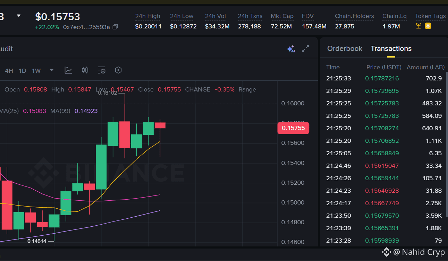Screen dimensions: 448x261
Task: Click the 483.32 amount entry
Action: pos(432,103)
